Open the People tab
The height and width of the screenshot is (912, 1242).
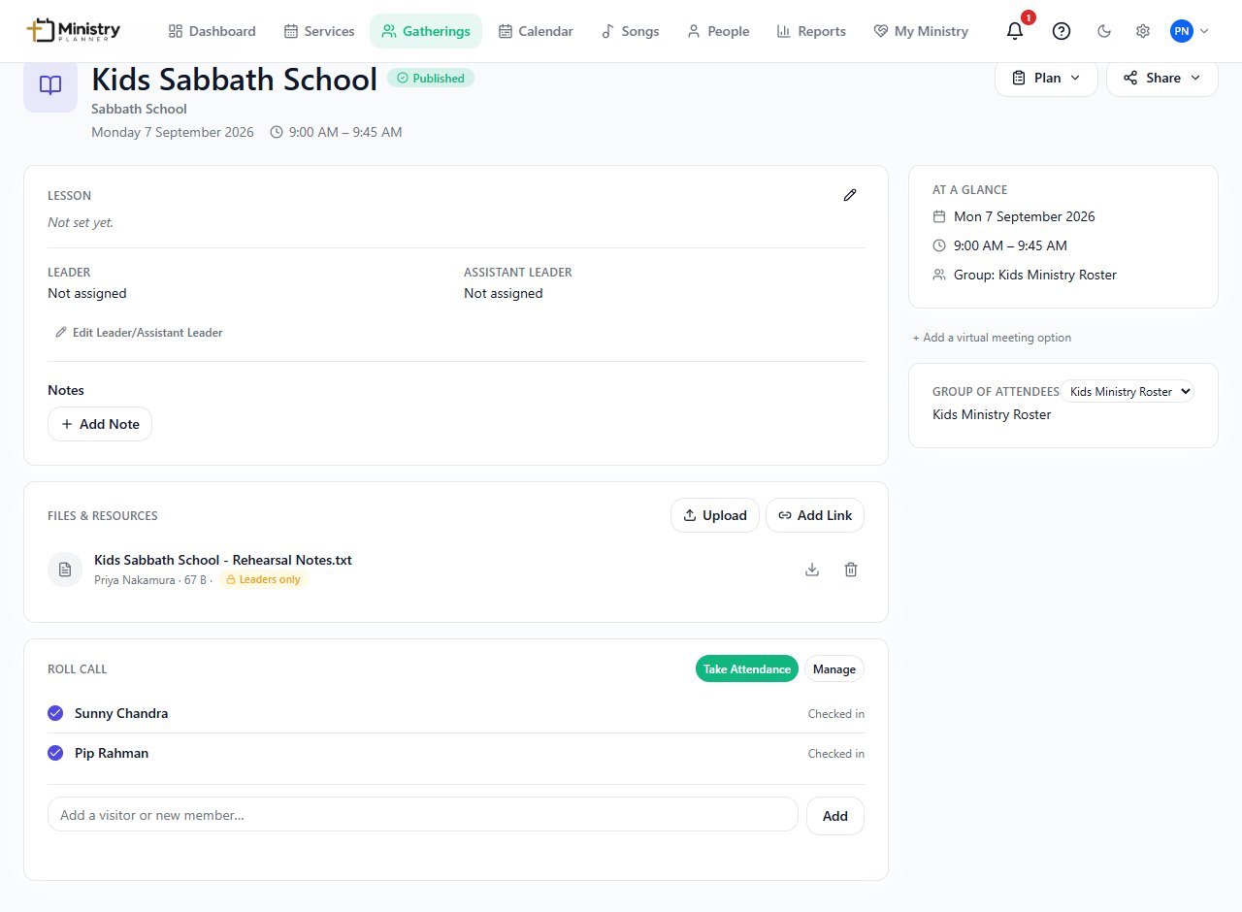tap(718, 31)
